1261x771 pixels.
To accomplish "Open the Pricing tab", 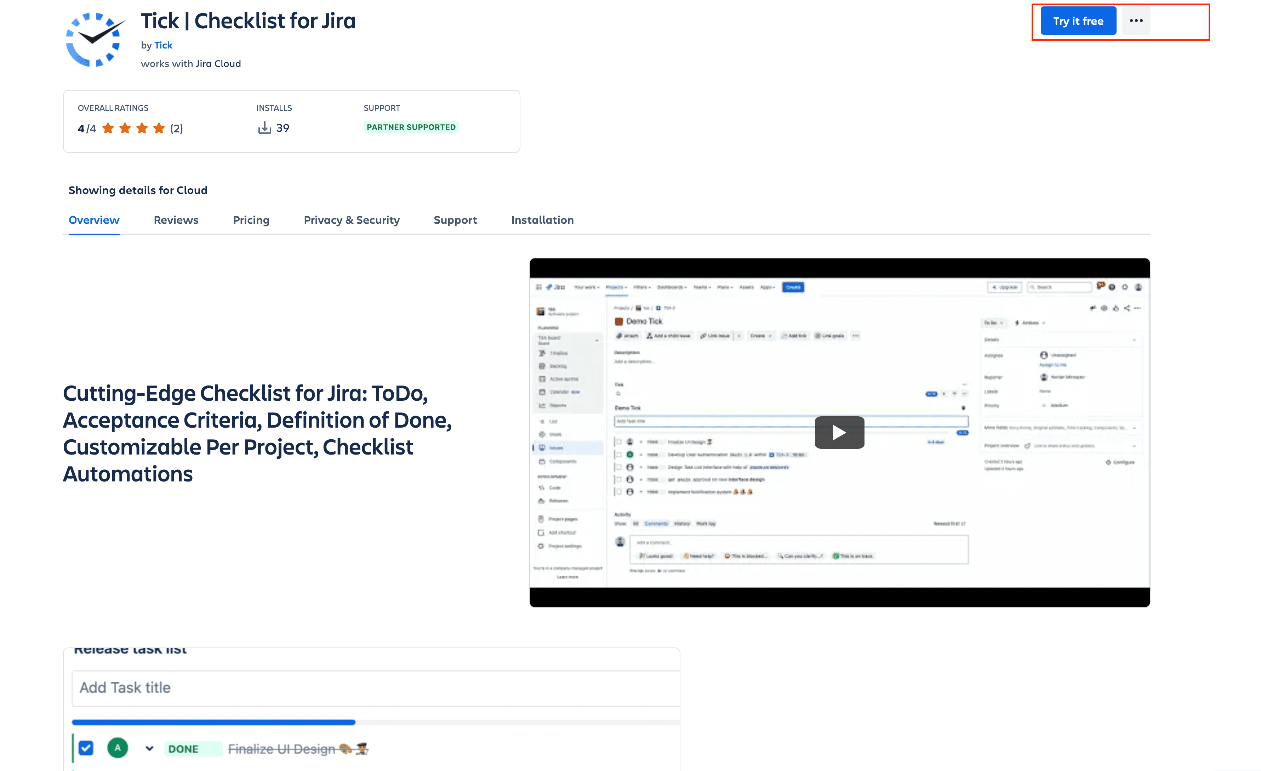I will click(251, 220).
